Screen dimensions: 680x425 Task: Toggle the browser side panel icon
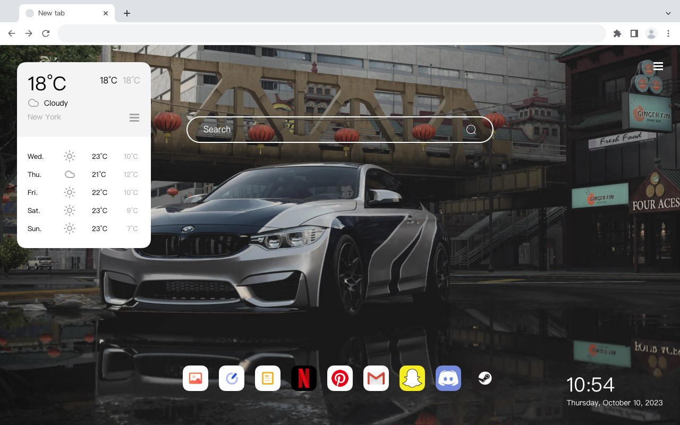pyautogui.click(x=634, y=33)
